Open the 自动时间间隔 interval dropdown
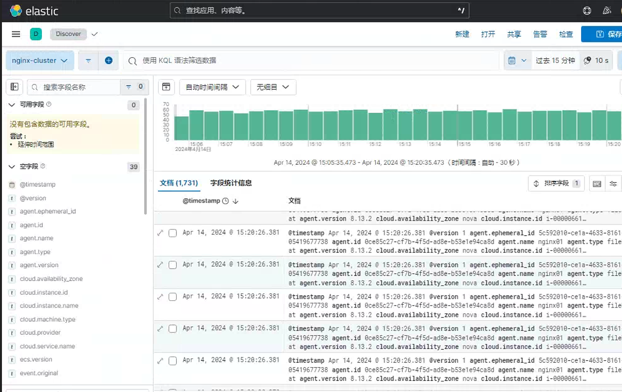Image resolution: width=622 pixels, height=392 pixels. [212, 87]
